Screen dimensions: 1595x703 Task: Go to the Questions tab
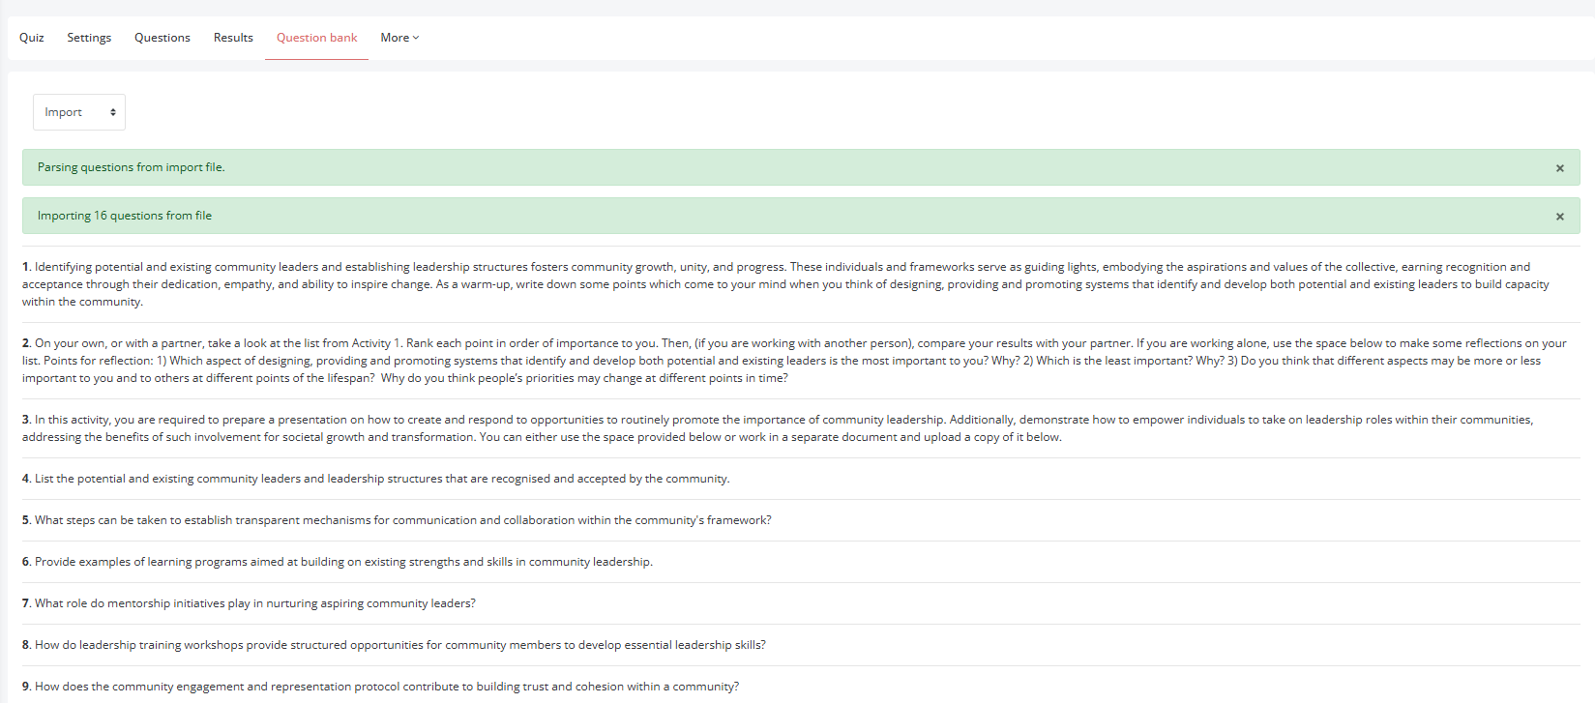pyautogui.click(x=162, y=38)
